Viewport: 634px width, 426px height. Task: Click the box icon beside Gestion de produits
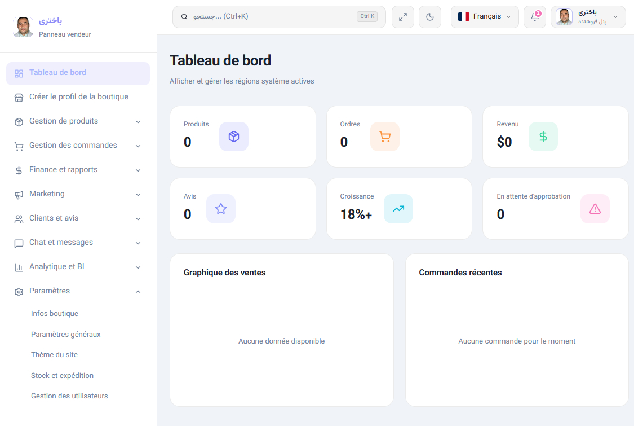pyautogui.click(x=19, y=122)
